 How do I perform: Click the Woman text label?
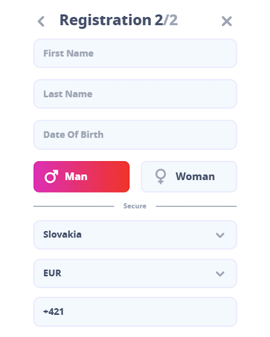[195, 177]
